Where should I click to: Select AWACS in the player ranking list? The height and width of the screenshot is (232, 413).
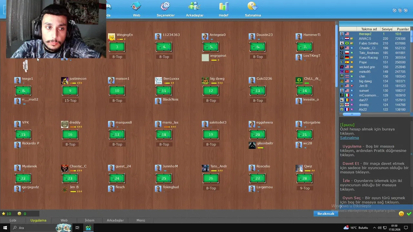click(x=375, y=39)
